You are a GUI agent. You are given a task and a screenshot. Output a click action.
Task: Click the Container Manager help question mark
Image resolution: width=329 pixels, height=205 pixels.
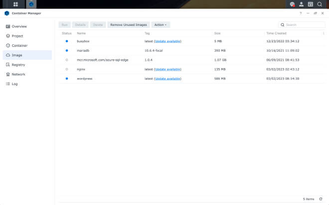301,13
